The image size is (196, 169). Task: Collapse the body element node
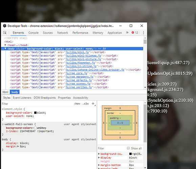pyautogui.click(x=5, y=49)
